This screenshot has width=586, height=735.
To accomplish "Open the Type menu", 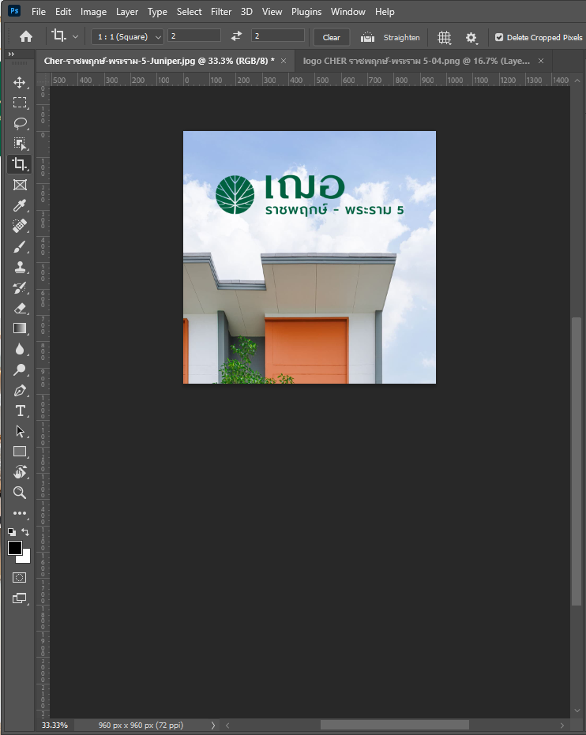I will click(x=157, y=12).
